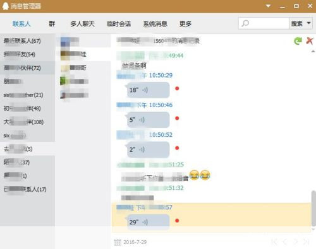Play the 18" voice message
Screen dimensions: 316x249
click(148, 90)
